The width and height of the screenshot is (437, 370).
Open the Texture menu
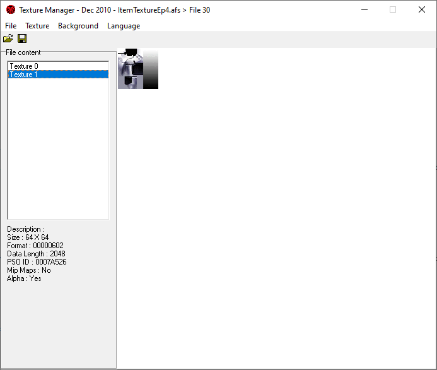point(37,26)
